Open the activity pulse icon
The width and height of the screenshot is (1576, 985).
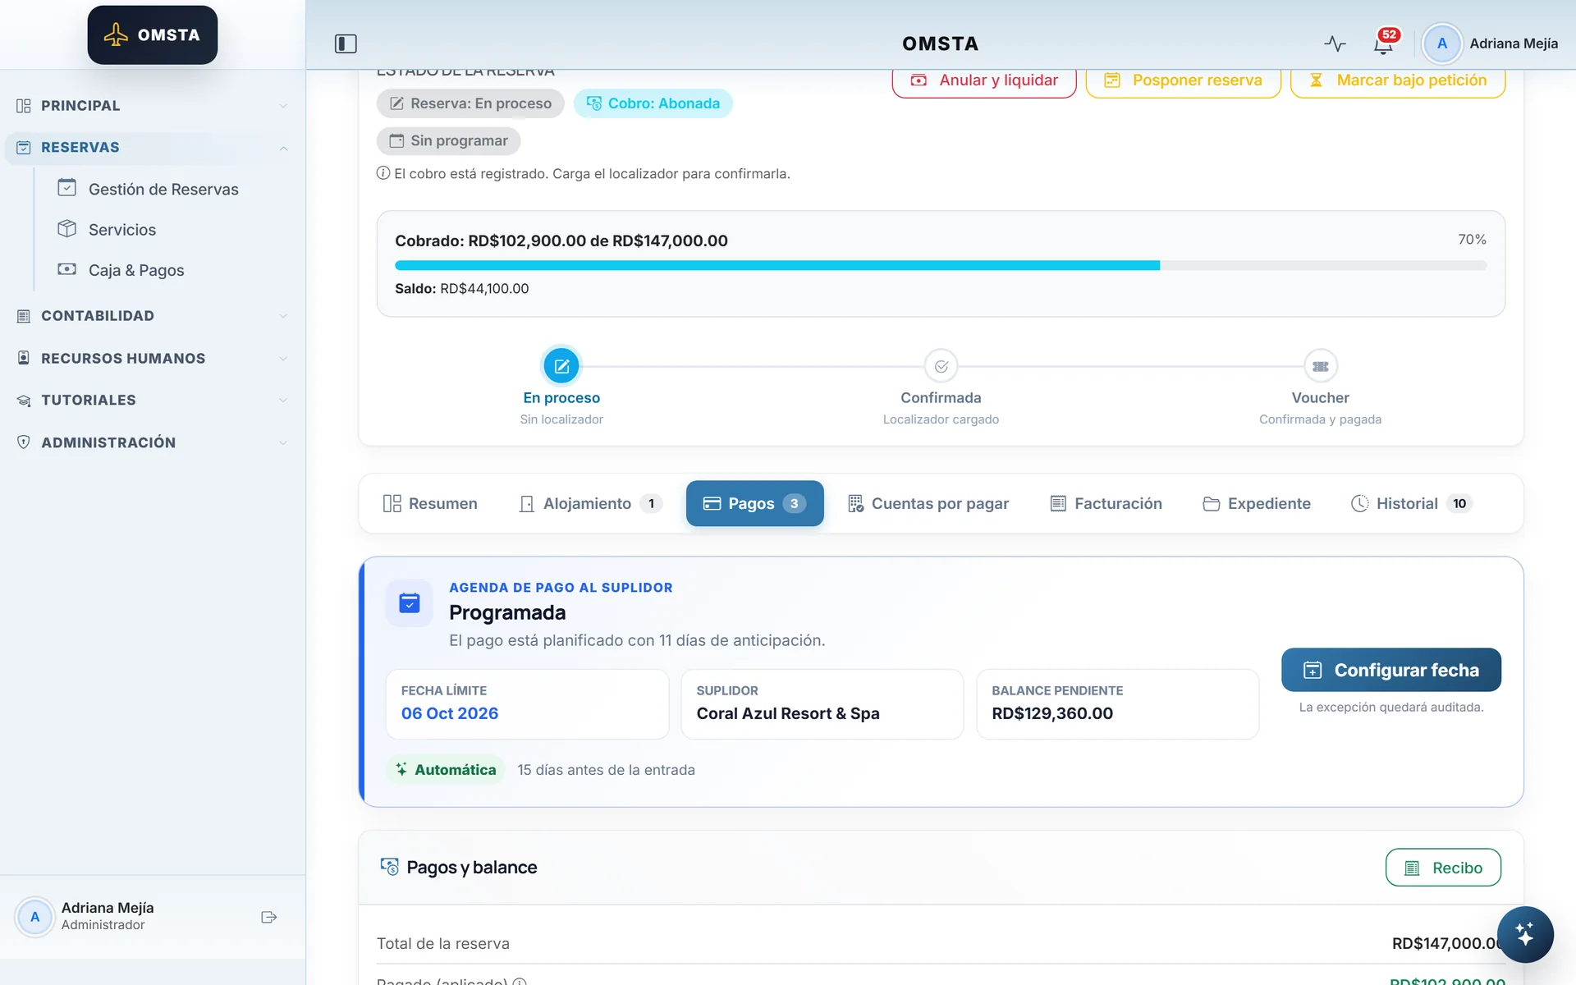point(1335,44)
